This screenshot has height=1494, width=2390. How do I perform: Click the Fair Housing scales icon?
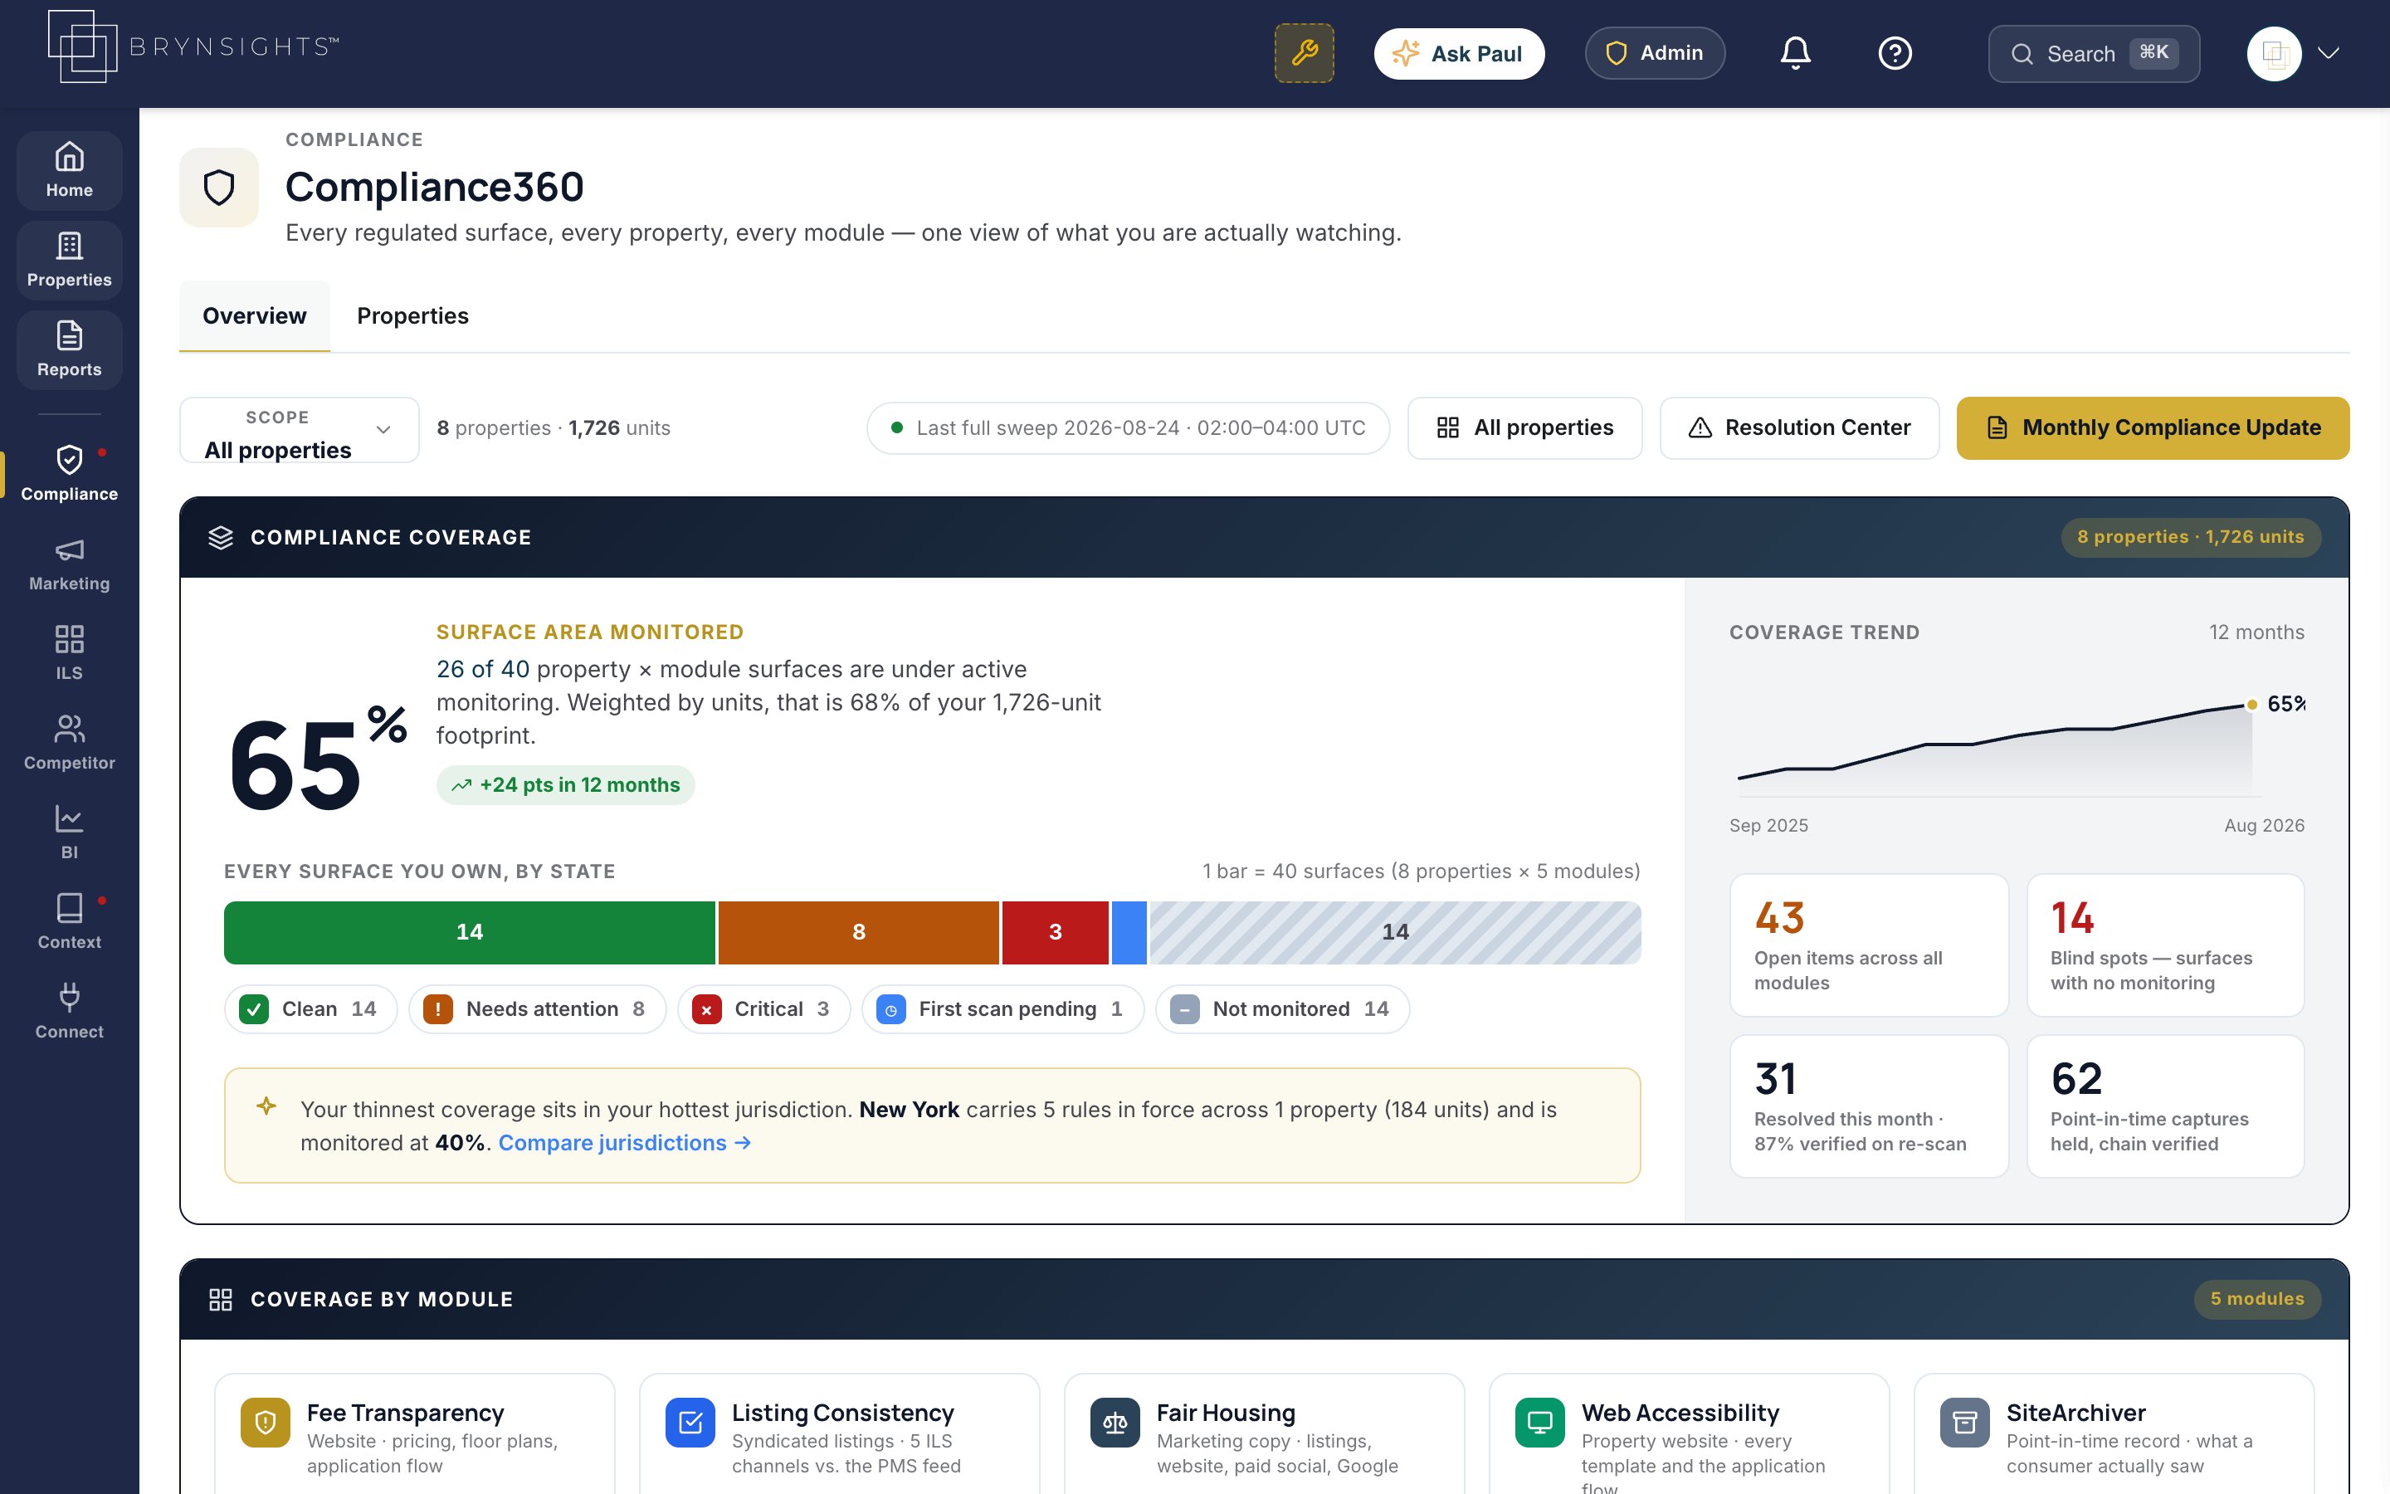click(1115, 1423)
